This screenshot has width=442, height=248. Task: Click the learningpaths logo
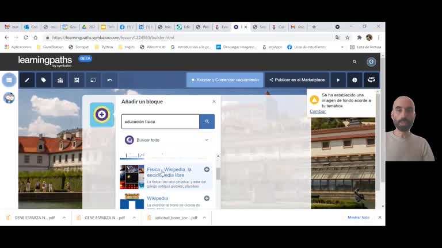pos(45,61)
